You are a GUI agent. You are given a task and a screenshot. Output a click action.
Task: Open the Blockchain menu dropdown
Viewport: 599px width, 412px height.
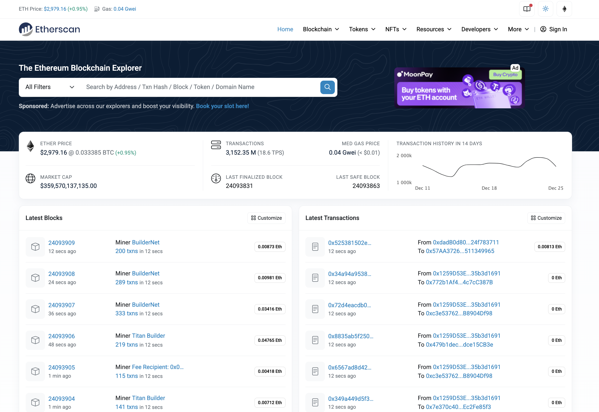tap(321, 29)
